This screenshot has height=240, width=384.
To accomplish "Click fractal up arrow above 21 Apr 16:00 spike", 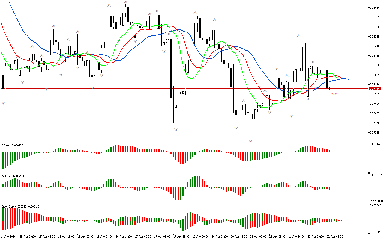I will (298, 36).
